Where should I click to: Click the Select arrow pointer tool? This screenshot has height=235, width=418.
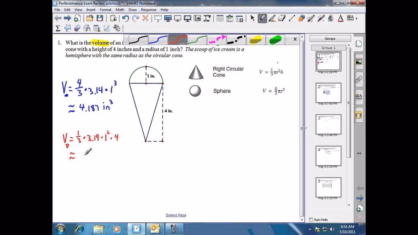(x=252, y=18)
